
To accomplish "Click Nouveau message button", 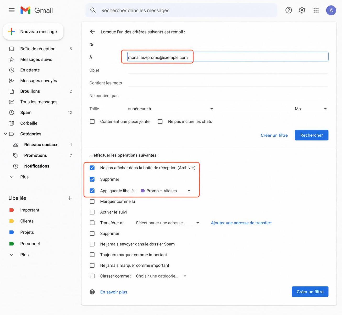I will pyautogui.click(x=33, y=32).
